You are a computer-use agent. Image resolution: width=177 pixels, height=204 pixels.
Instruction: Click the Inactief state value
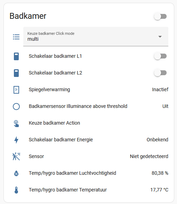coord(160,89)
